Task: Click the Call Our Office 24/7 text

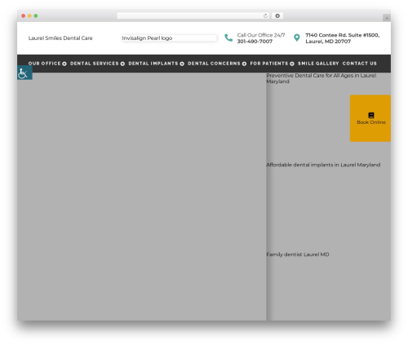Action: (x=261, y=35)
